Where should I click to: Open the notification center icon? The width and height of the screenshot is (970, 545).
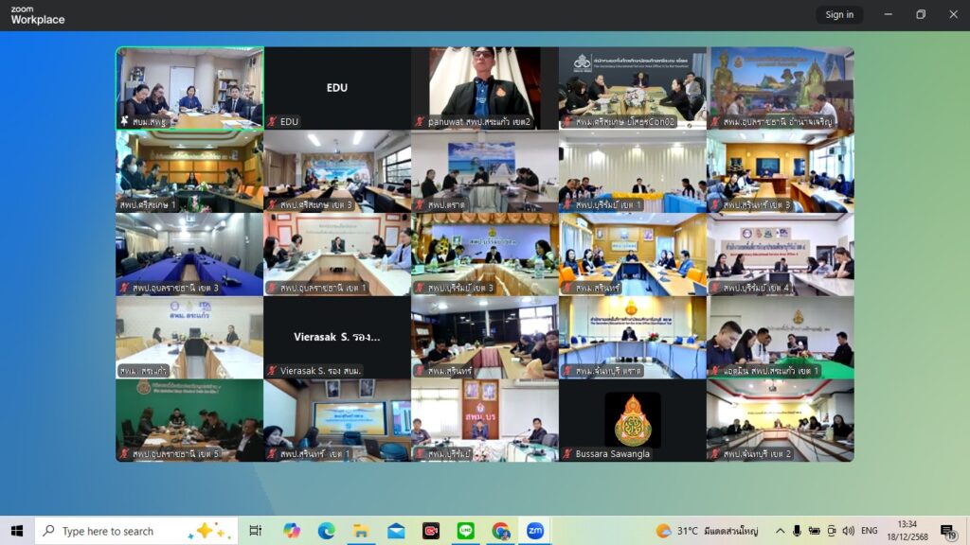click(x=947, y=531)
